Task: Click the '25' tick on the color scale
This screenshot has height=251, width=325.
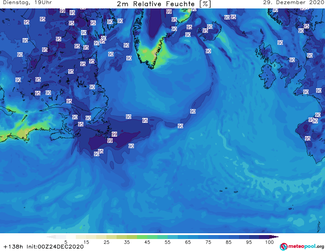Action: pos(106,242)
